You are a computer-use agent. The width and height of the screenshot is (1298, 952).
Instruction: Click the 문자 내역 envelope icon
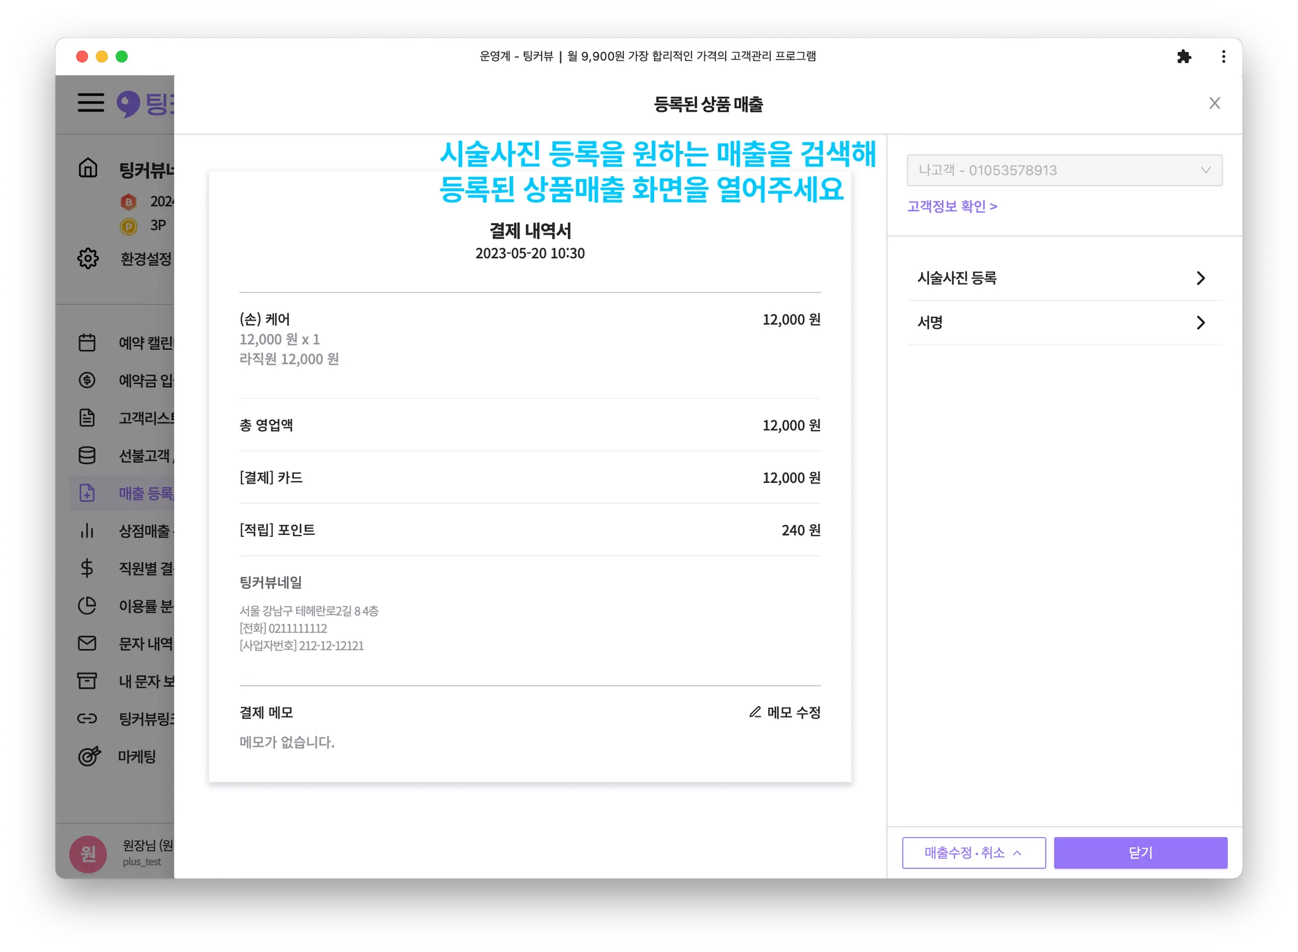tap(87, 643)
